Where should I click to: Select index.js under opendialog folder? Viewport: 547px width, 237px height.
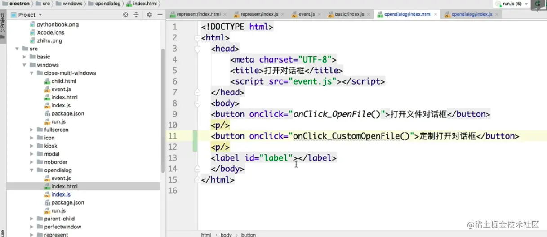coord(61,194)
